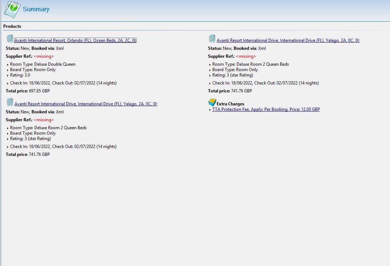Click 'Rating: 3.0' line
Viewport: 390px width, 266px height.
click(20, 75)
